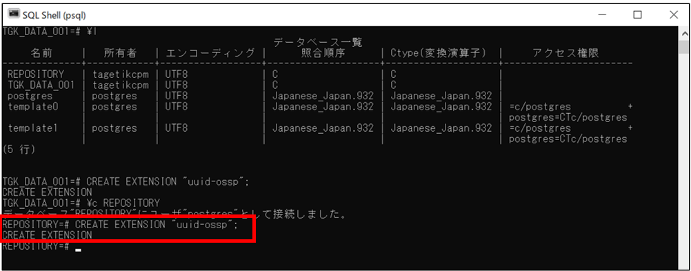Close the SQL Shell window
691x271 pixels.
click(x=673, y=14)
